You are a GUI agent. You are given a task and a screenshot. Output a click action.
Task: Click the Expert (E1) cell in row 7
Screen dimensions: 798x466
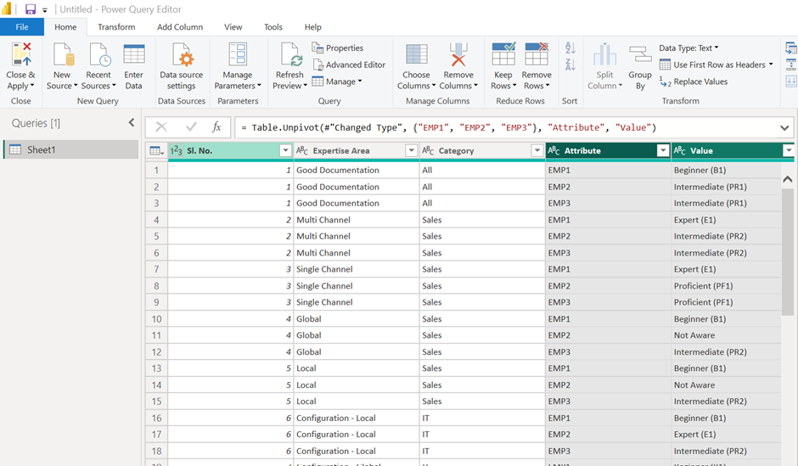pyautogui.click(x=726, y=269)
